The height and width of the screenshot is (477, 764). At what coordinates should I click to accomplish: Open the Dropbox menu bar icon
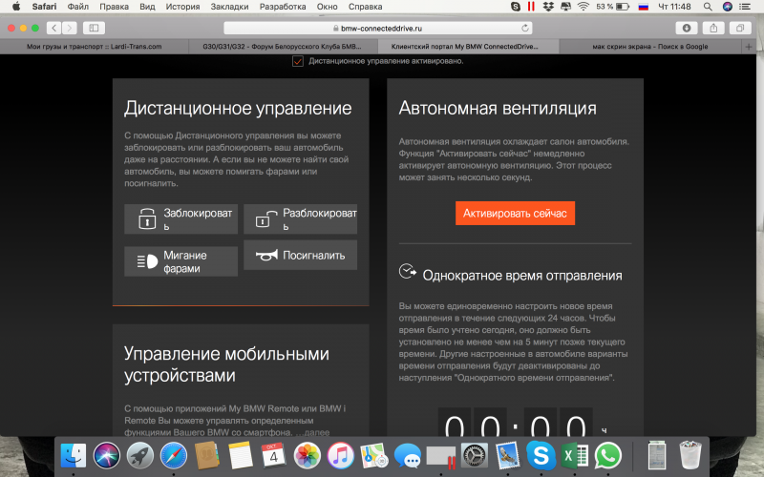pos(548,7)
